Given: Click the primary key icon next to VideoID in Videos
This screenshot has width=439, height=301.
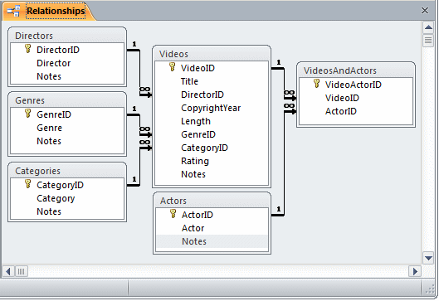Looking at the screenshot, I should pyautogui.click(x=172, y=67).
